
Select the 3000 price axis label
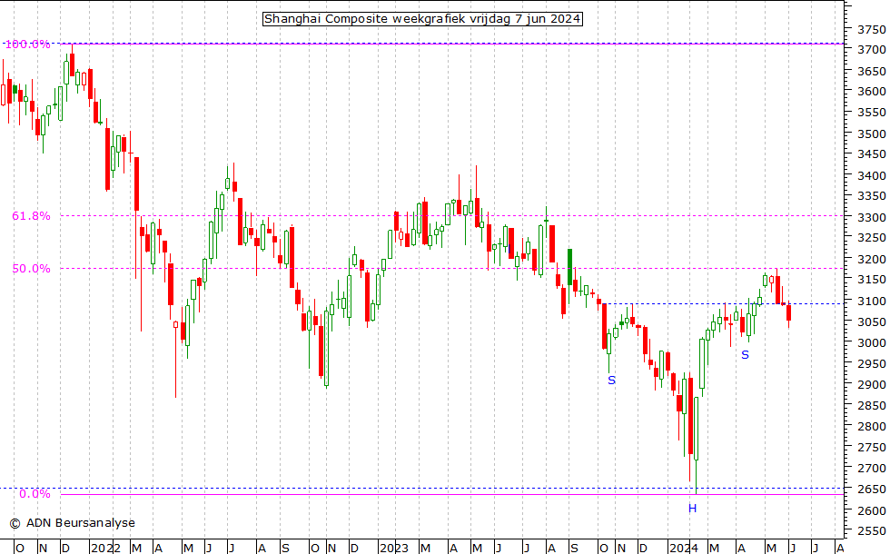(873, 343)
